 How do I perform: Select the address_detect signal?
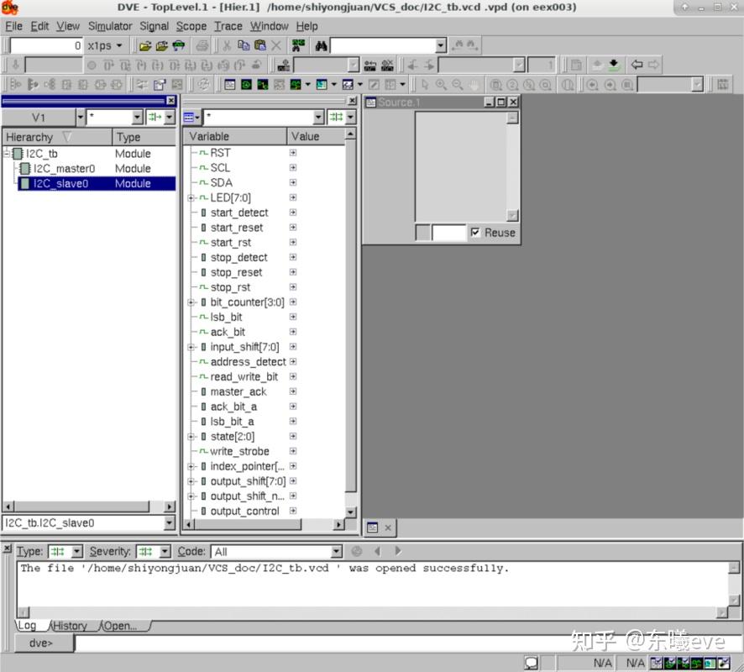249,362
